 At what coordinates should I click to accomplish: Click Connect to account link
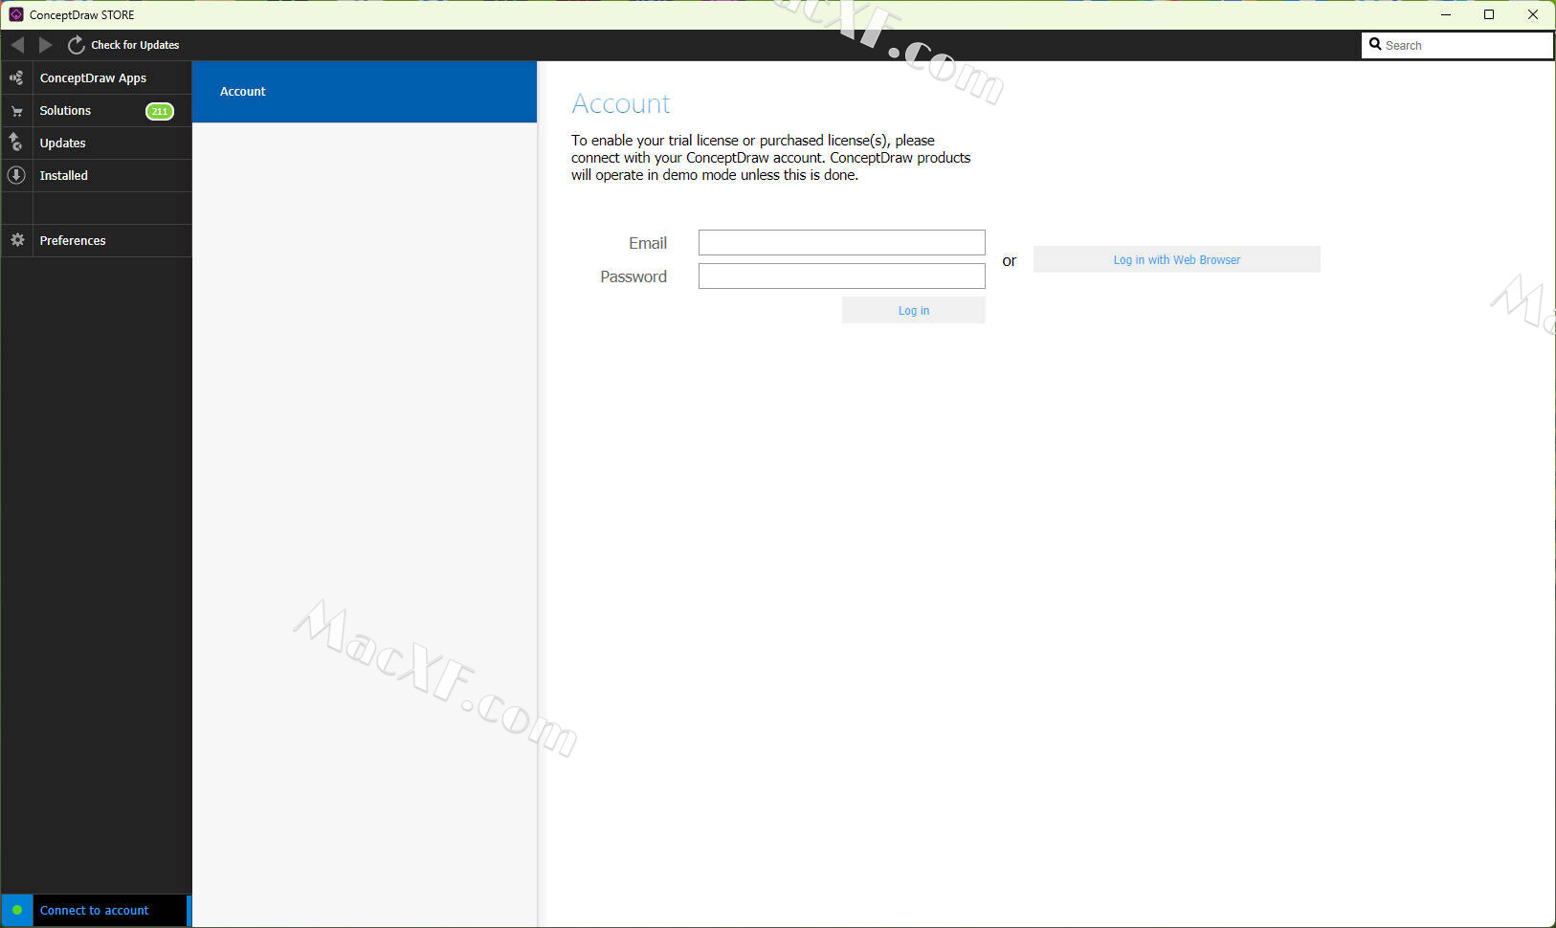[x=94, y=911]
